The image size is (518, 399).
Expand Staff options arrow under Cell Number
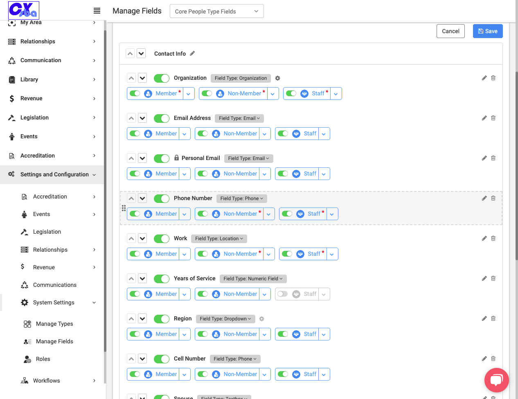click(324, 374)
